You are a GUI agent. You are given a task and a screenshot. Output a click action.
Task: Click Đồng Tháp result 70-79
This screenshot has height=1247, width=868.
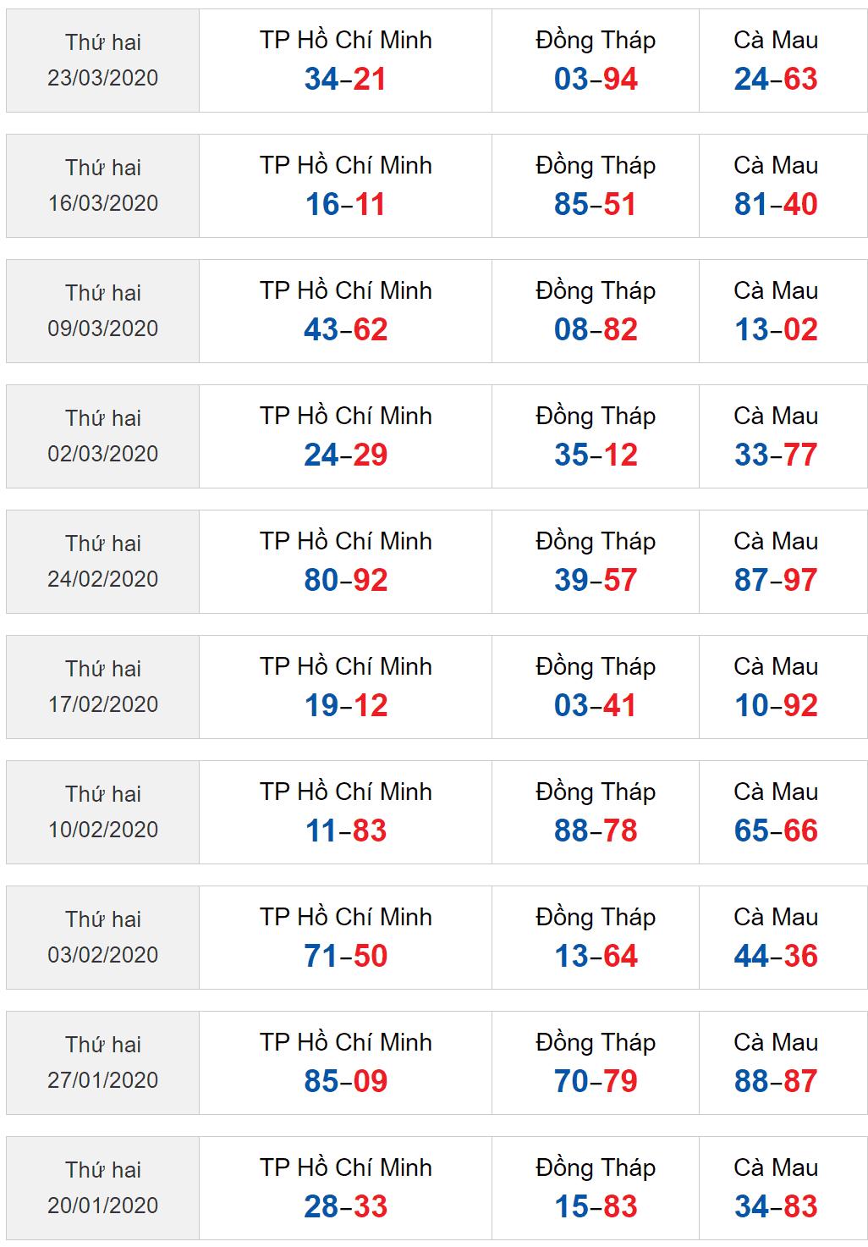(x=596, y=1081)
